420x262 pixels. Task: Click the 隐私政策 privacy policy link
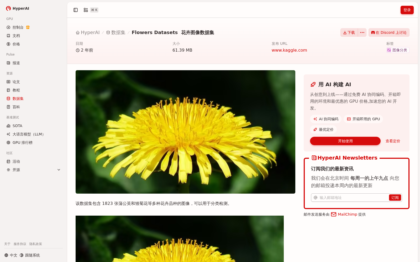(36, 244)
